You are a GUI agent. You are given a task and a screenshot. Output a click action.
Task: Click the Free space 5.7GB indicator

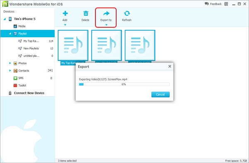(236, 161)
